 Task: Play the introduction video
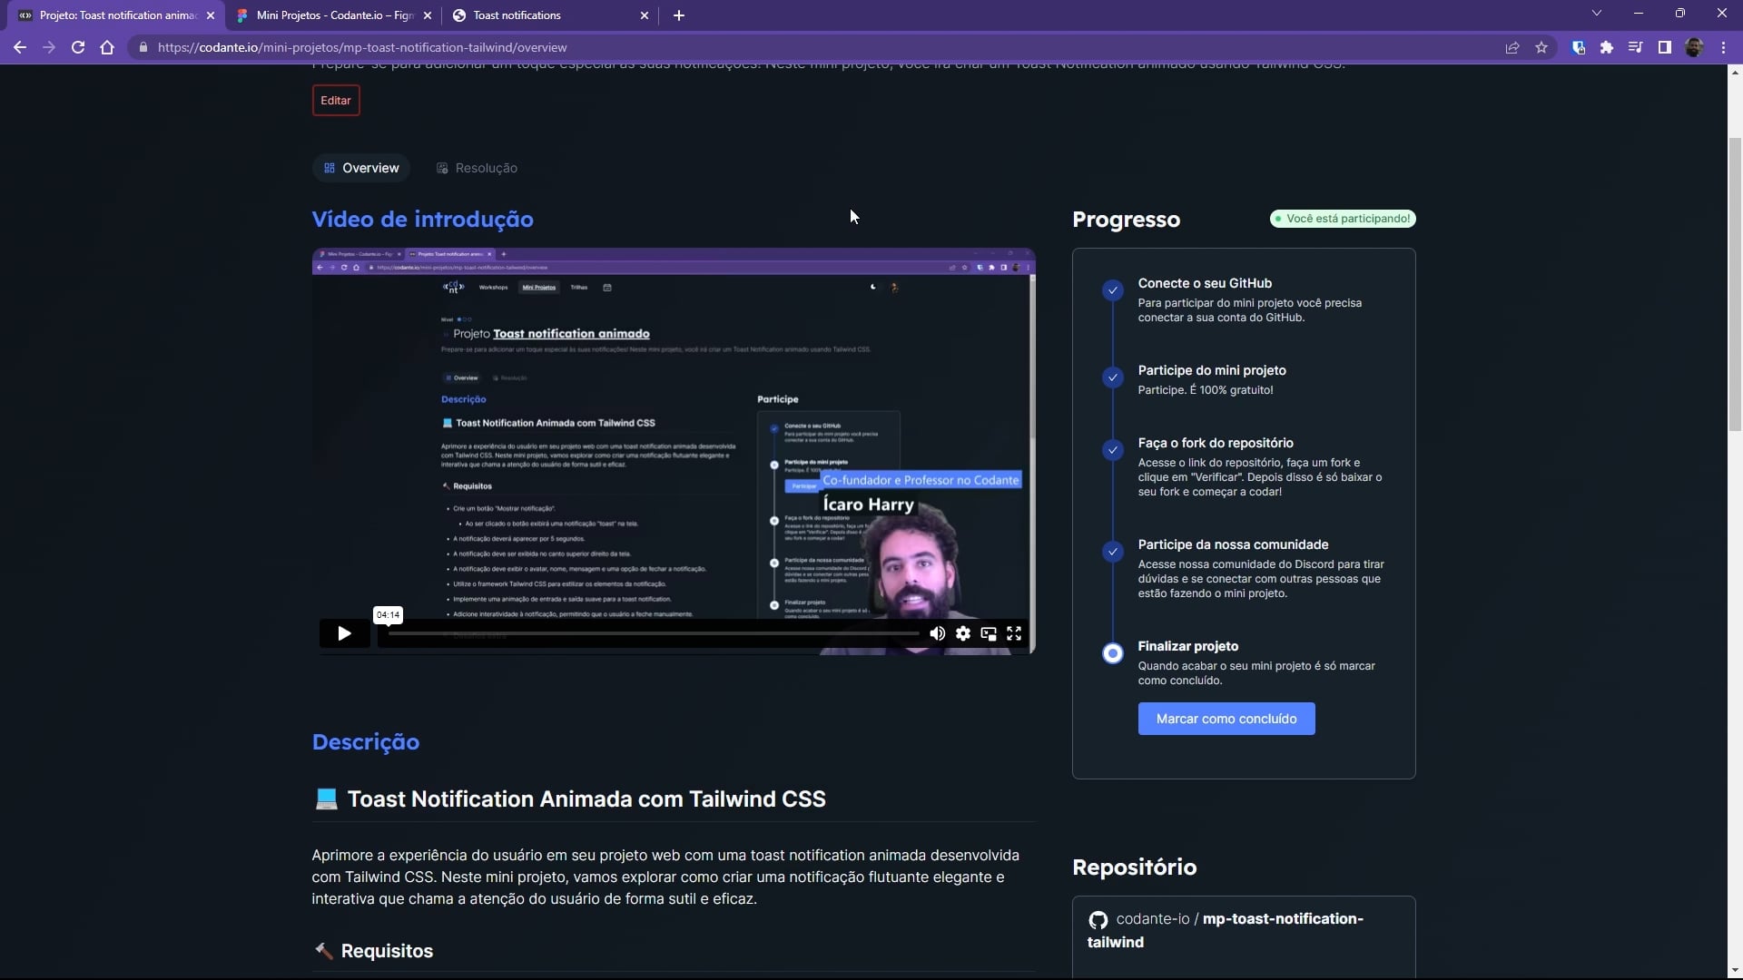(x=344, y=633)
